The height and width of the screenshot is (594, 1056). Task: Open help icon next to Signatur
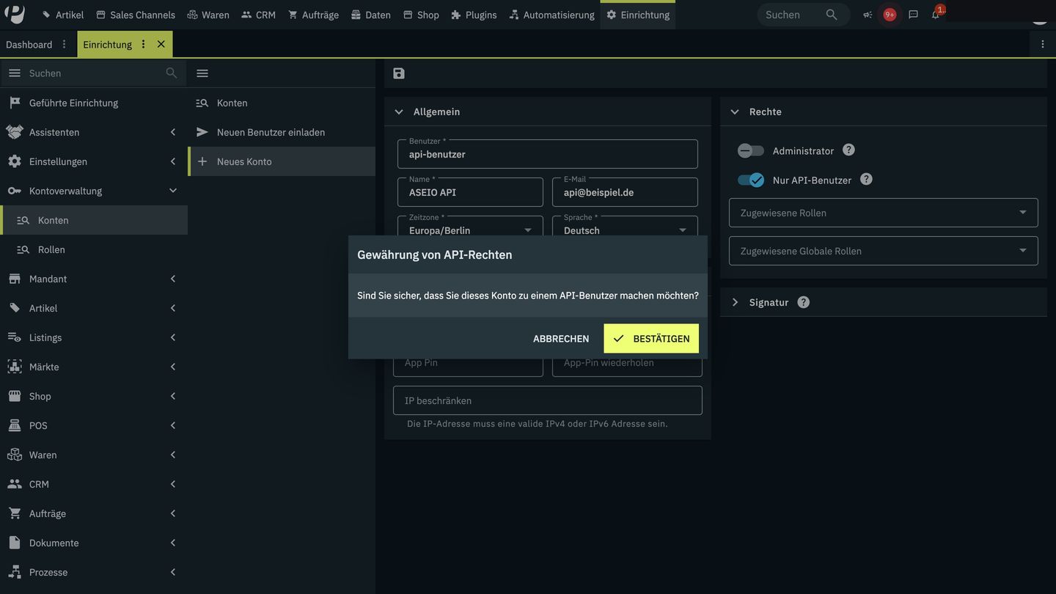coord(803,302)
